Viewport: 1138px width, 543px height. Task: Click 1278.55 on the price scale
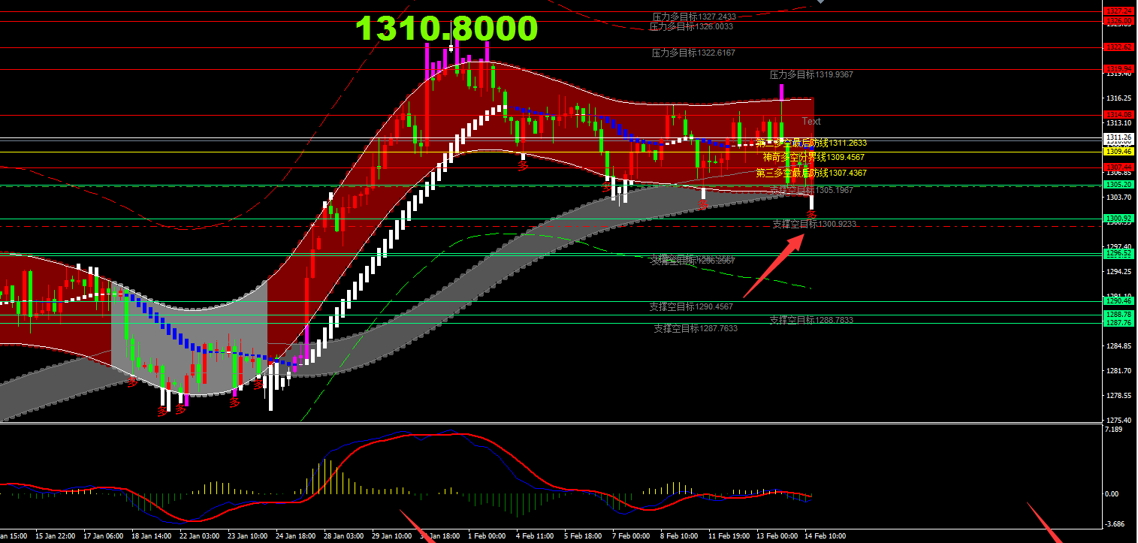(1118, 395)
